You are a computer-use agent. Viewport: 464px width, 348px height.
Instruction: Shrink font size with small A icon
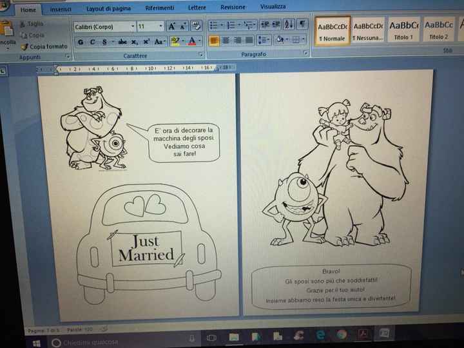pyautogui.click(x=183, y=26)
